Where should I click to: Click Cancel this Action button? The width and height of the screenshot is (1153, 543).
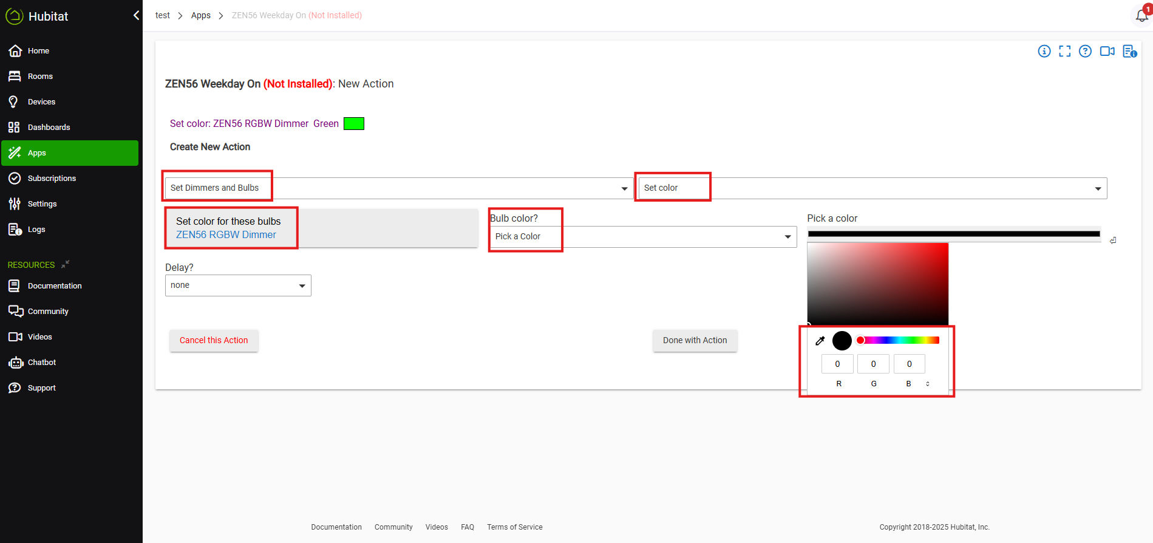click(x=214, y=341)
